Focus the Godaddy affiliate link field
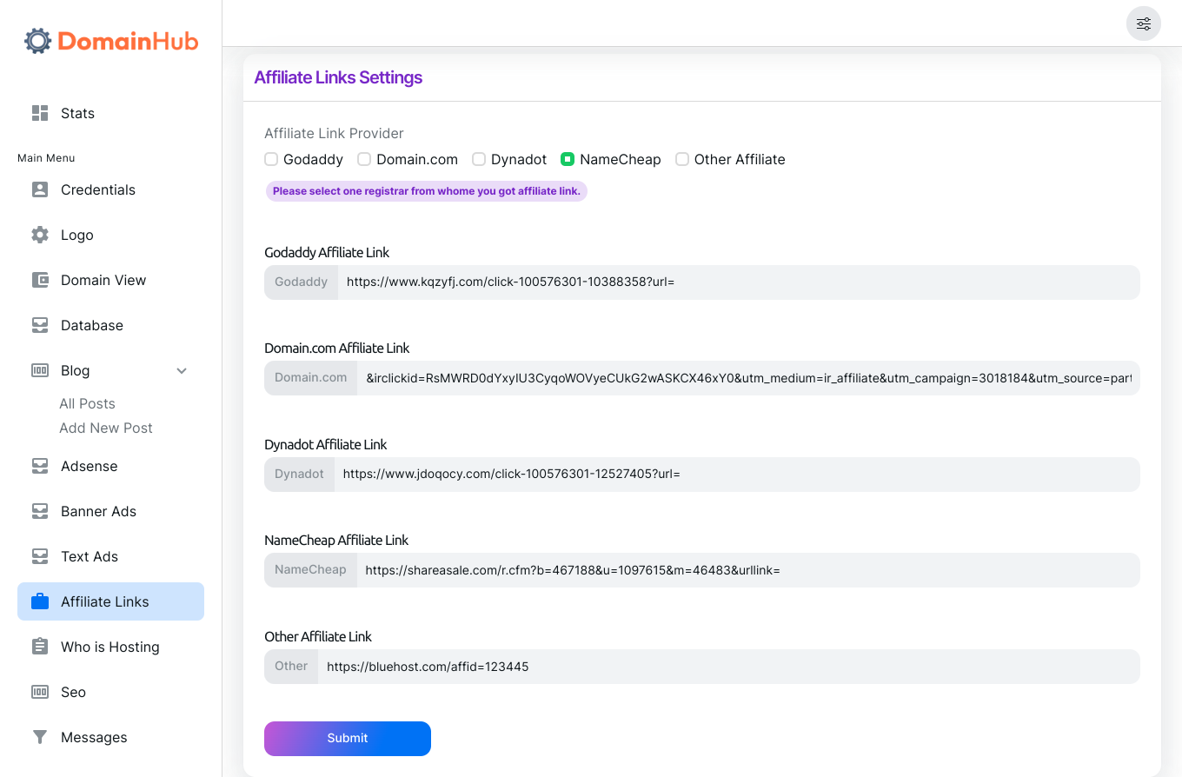1182x777 pixels. 739,282
